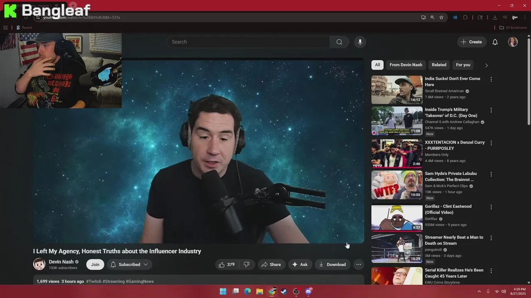The image size is (531, 298).
Task: Open XXXTENTACION PURRPOSLEY video thumbnail
Action: pos(397,153)
